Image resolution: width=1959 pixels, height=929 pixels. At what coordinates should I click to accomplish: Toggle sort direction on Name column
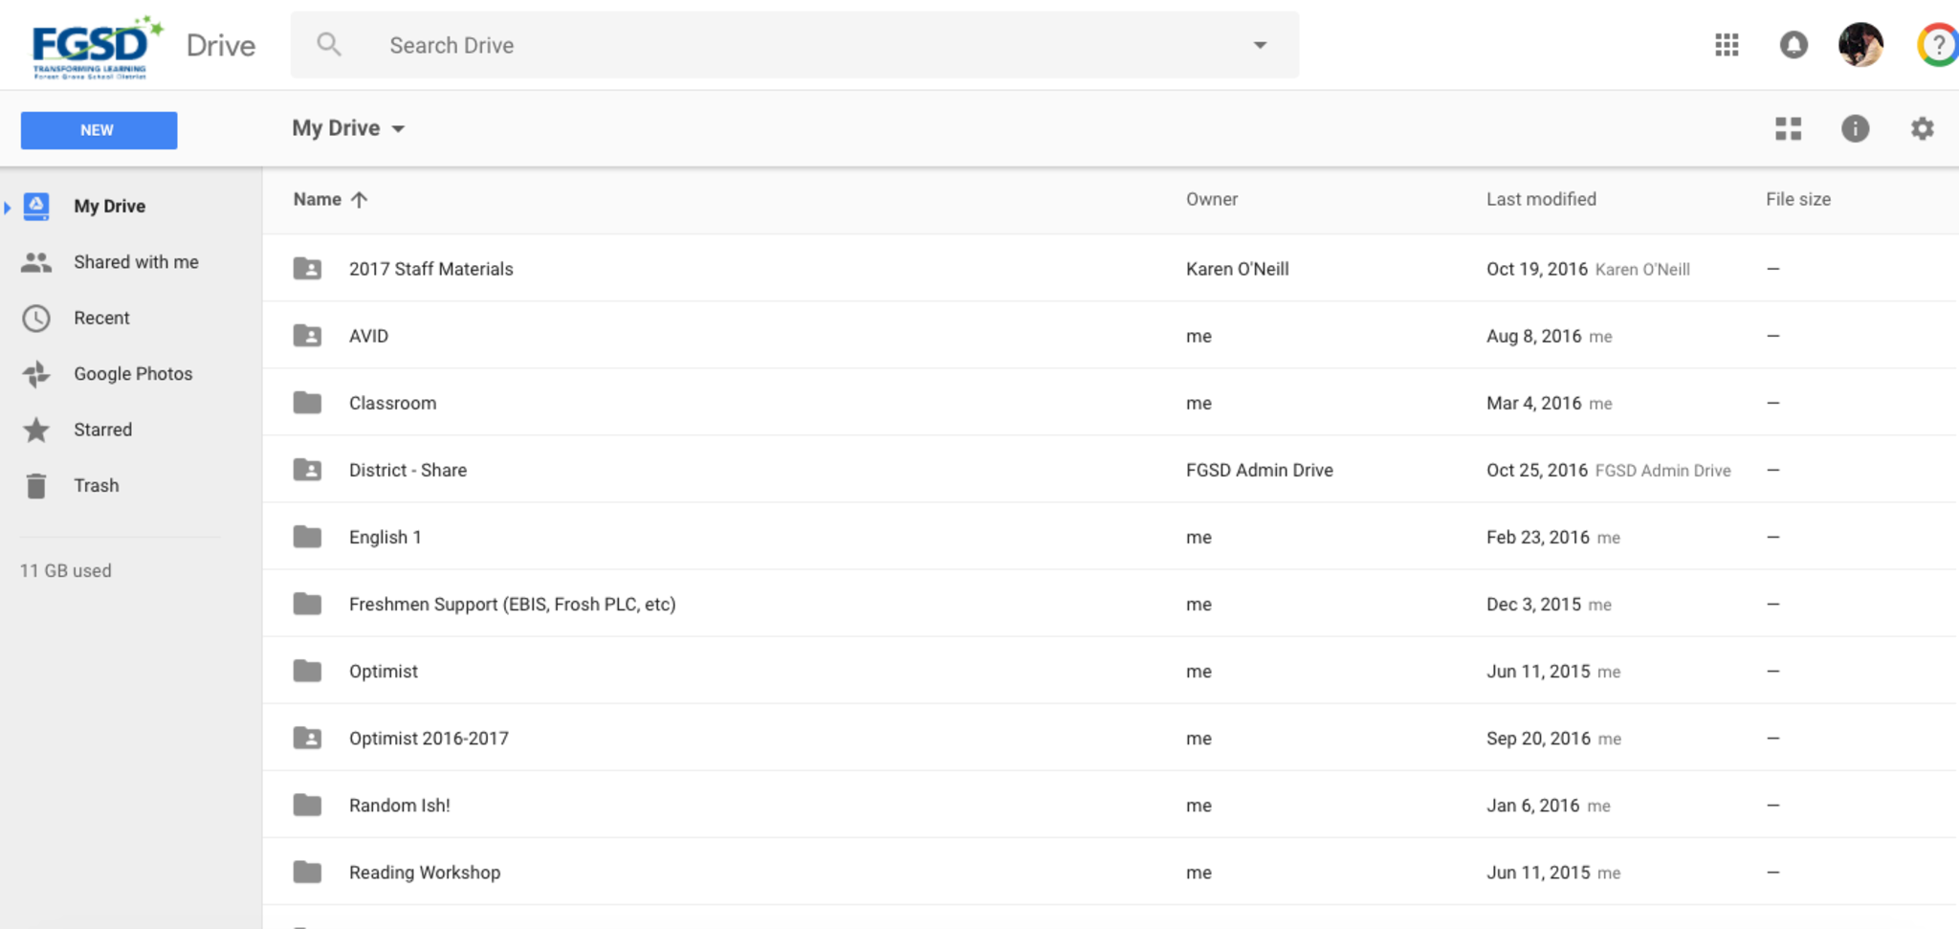[x=359, y=200]
